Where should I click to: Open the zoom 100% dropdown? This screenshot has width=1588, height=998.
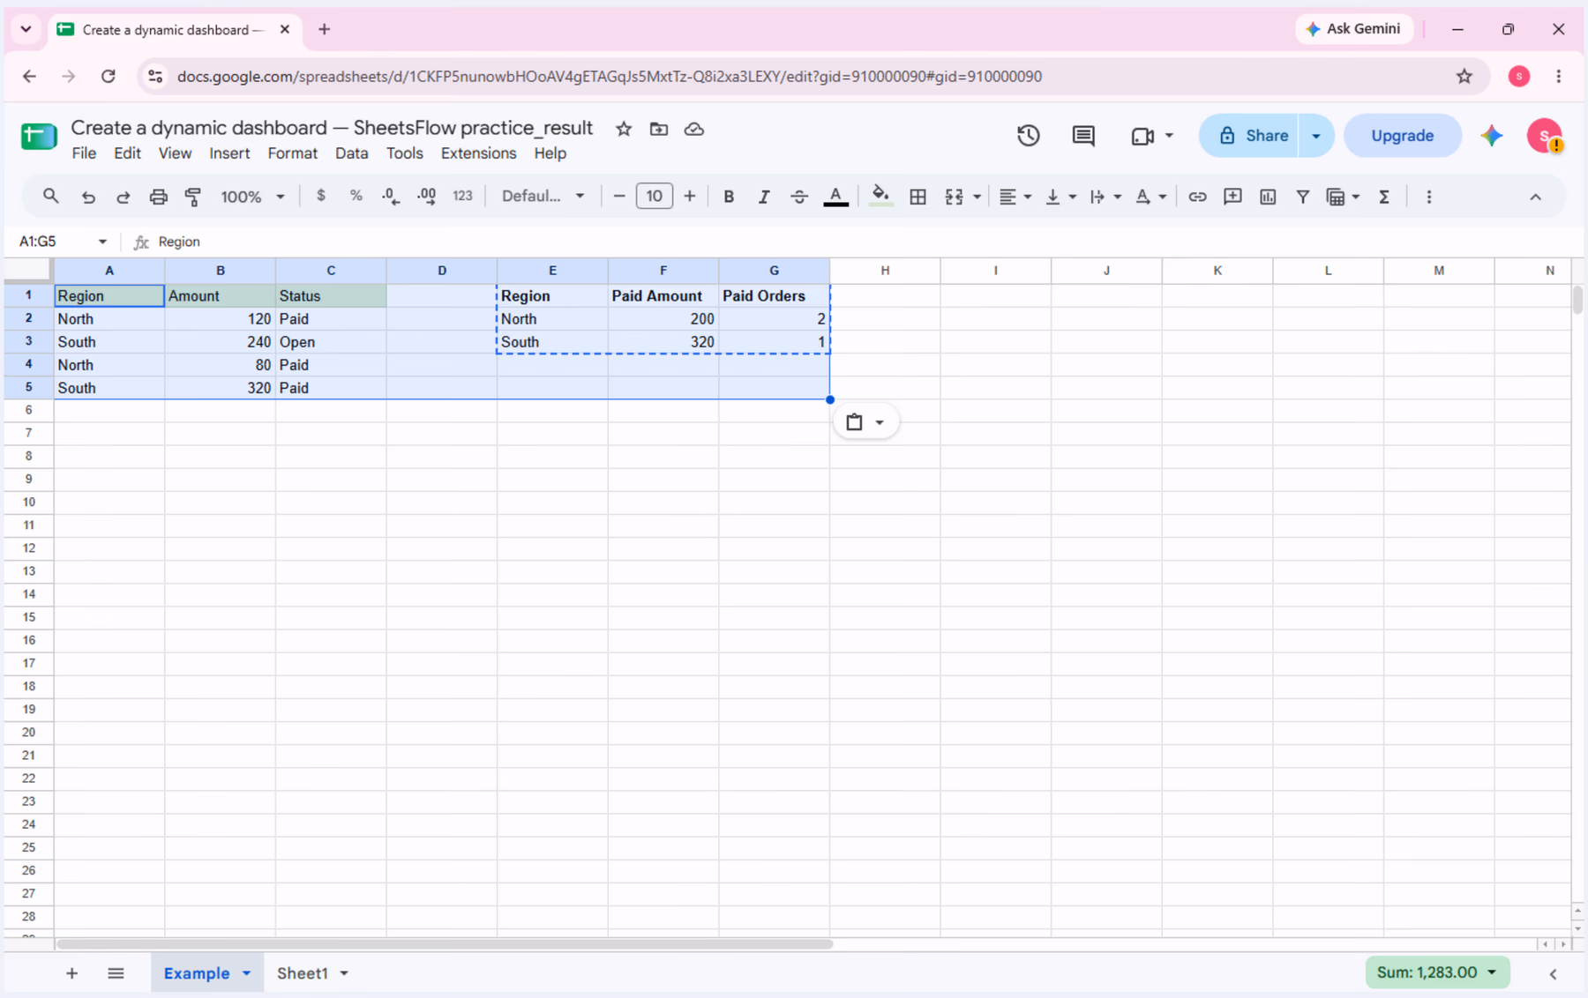(252, 197)
